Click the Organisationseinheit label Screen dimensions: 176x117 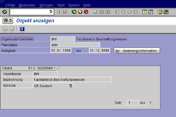click(17, 39)
